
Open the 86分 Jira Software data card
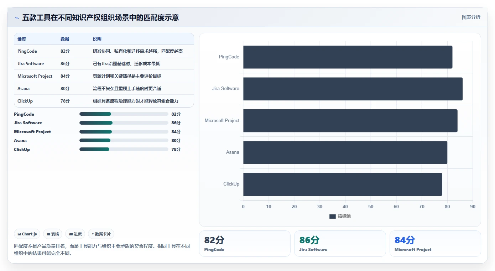click(340, 244)
